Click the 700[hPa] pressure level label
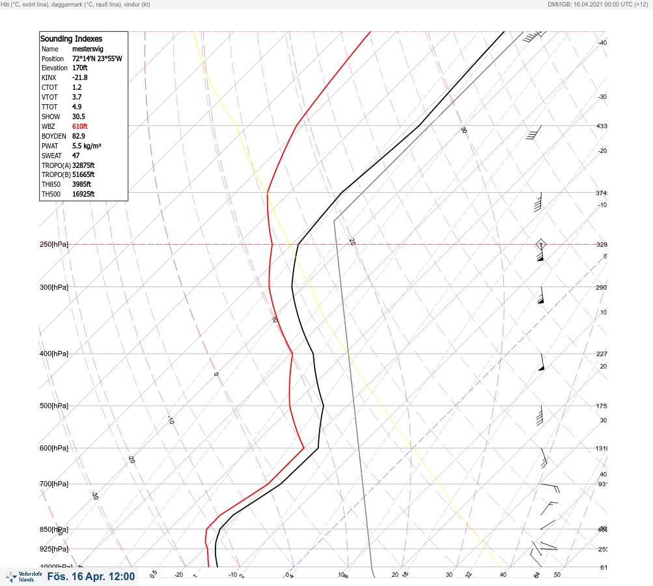The height and width of the screenshot is (586, 653). pos(54,484)
